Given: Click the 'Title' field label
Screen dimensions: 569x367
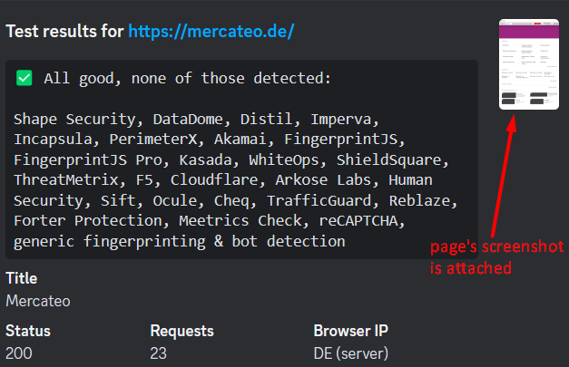Looking at the screenshot, I should [22, 278].
